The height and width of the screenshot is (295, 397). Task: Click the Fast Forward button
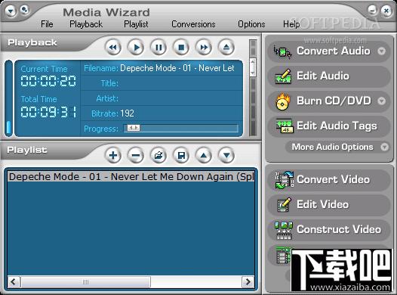204,47
